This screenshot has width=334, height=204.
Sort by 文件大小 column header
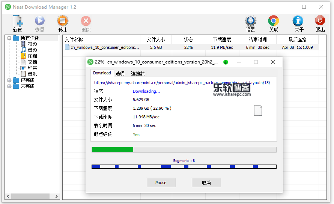(x=156, y=39)
